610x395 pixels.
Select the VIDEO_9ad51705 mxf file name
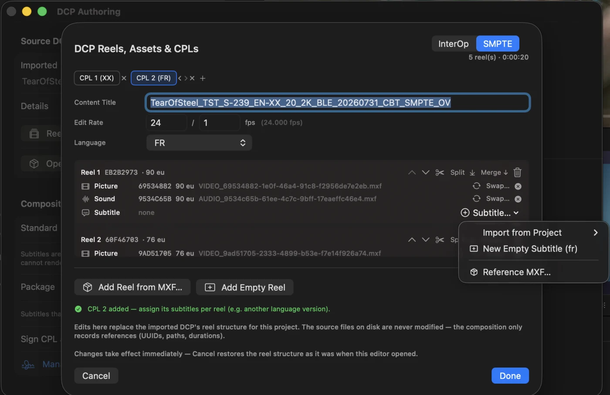[x=290, y=253]
